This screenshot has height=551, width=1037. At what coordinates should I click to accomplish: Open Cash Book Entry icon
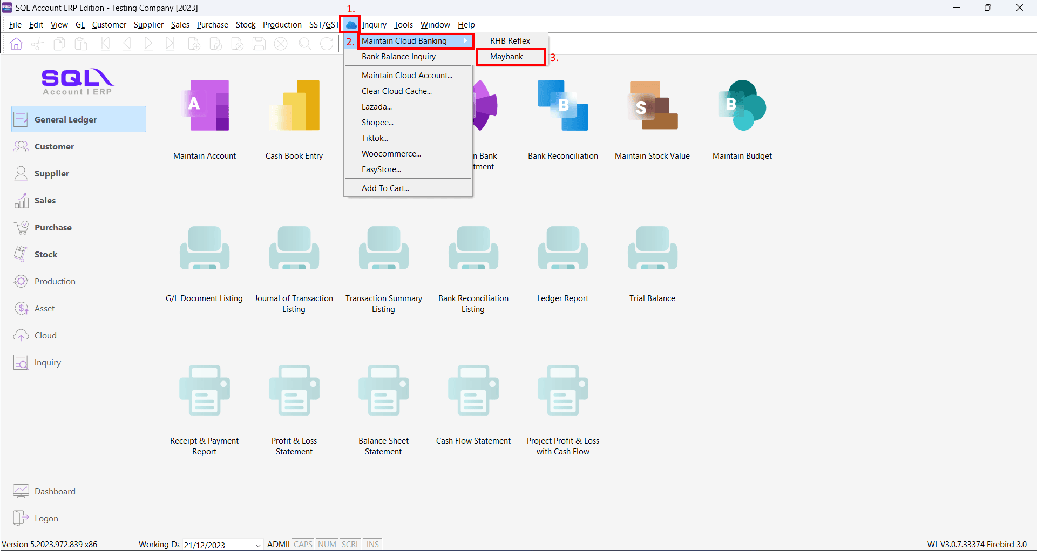pos(294,106)
